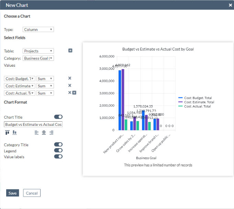Image resolution: width=234 pixels, height=209 pixels.
Task: Open the Category dropdown showing Business Goal
Action: 38,58
